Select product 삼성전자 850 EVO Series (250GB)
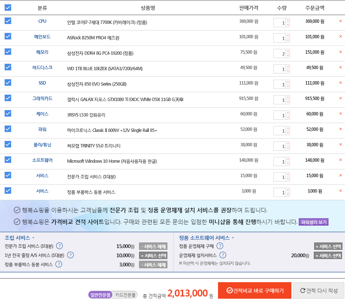The width and height of the screenshot is (345, 302). pyautogui.click(x=97, y=84)
